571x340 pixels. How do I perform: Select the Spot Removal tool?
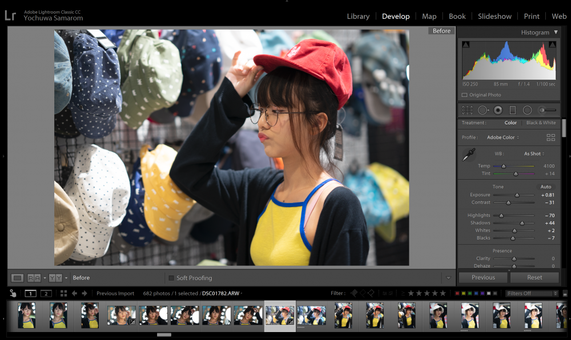point(483,110)
